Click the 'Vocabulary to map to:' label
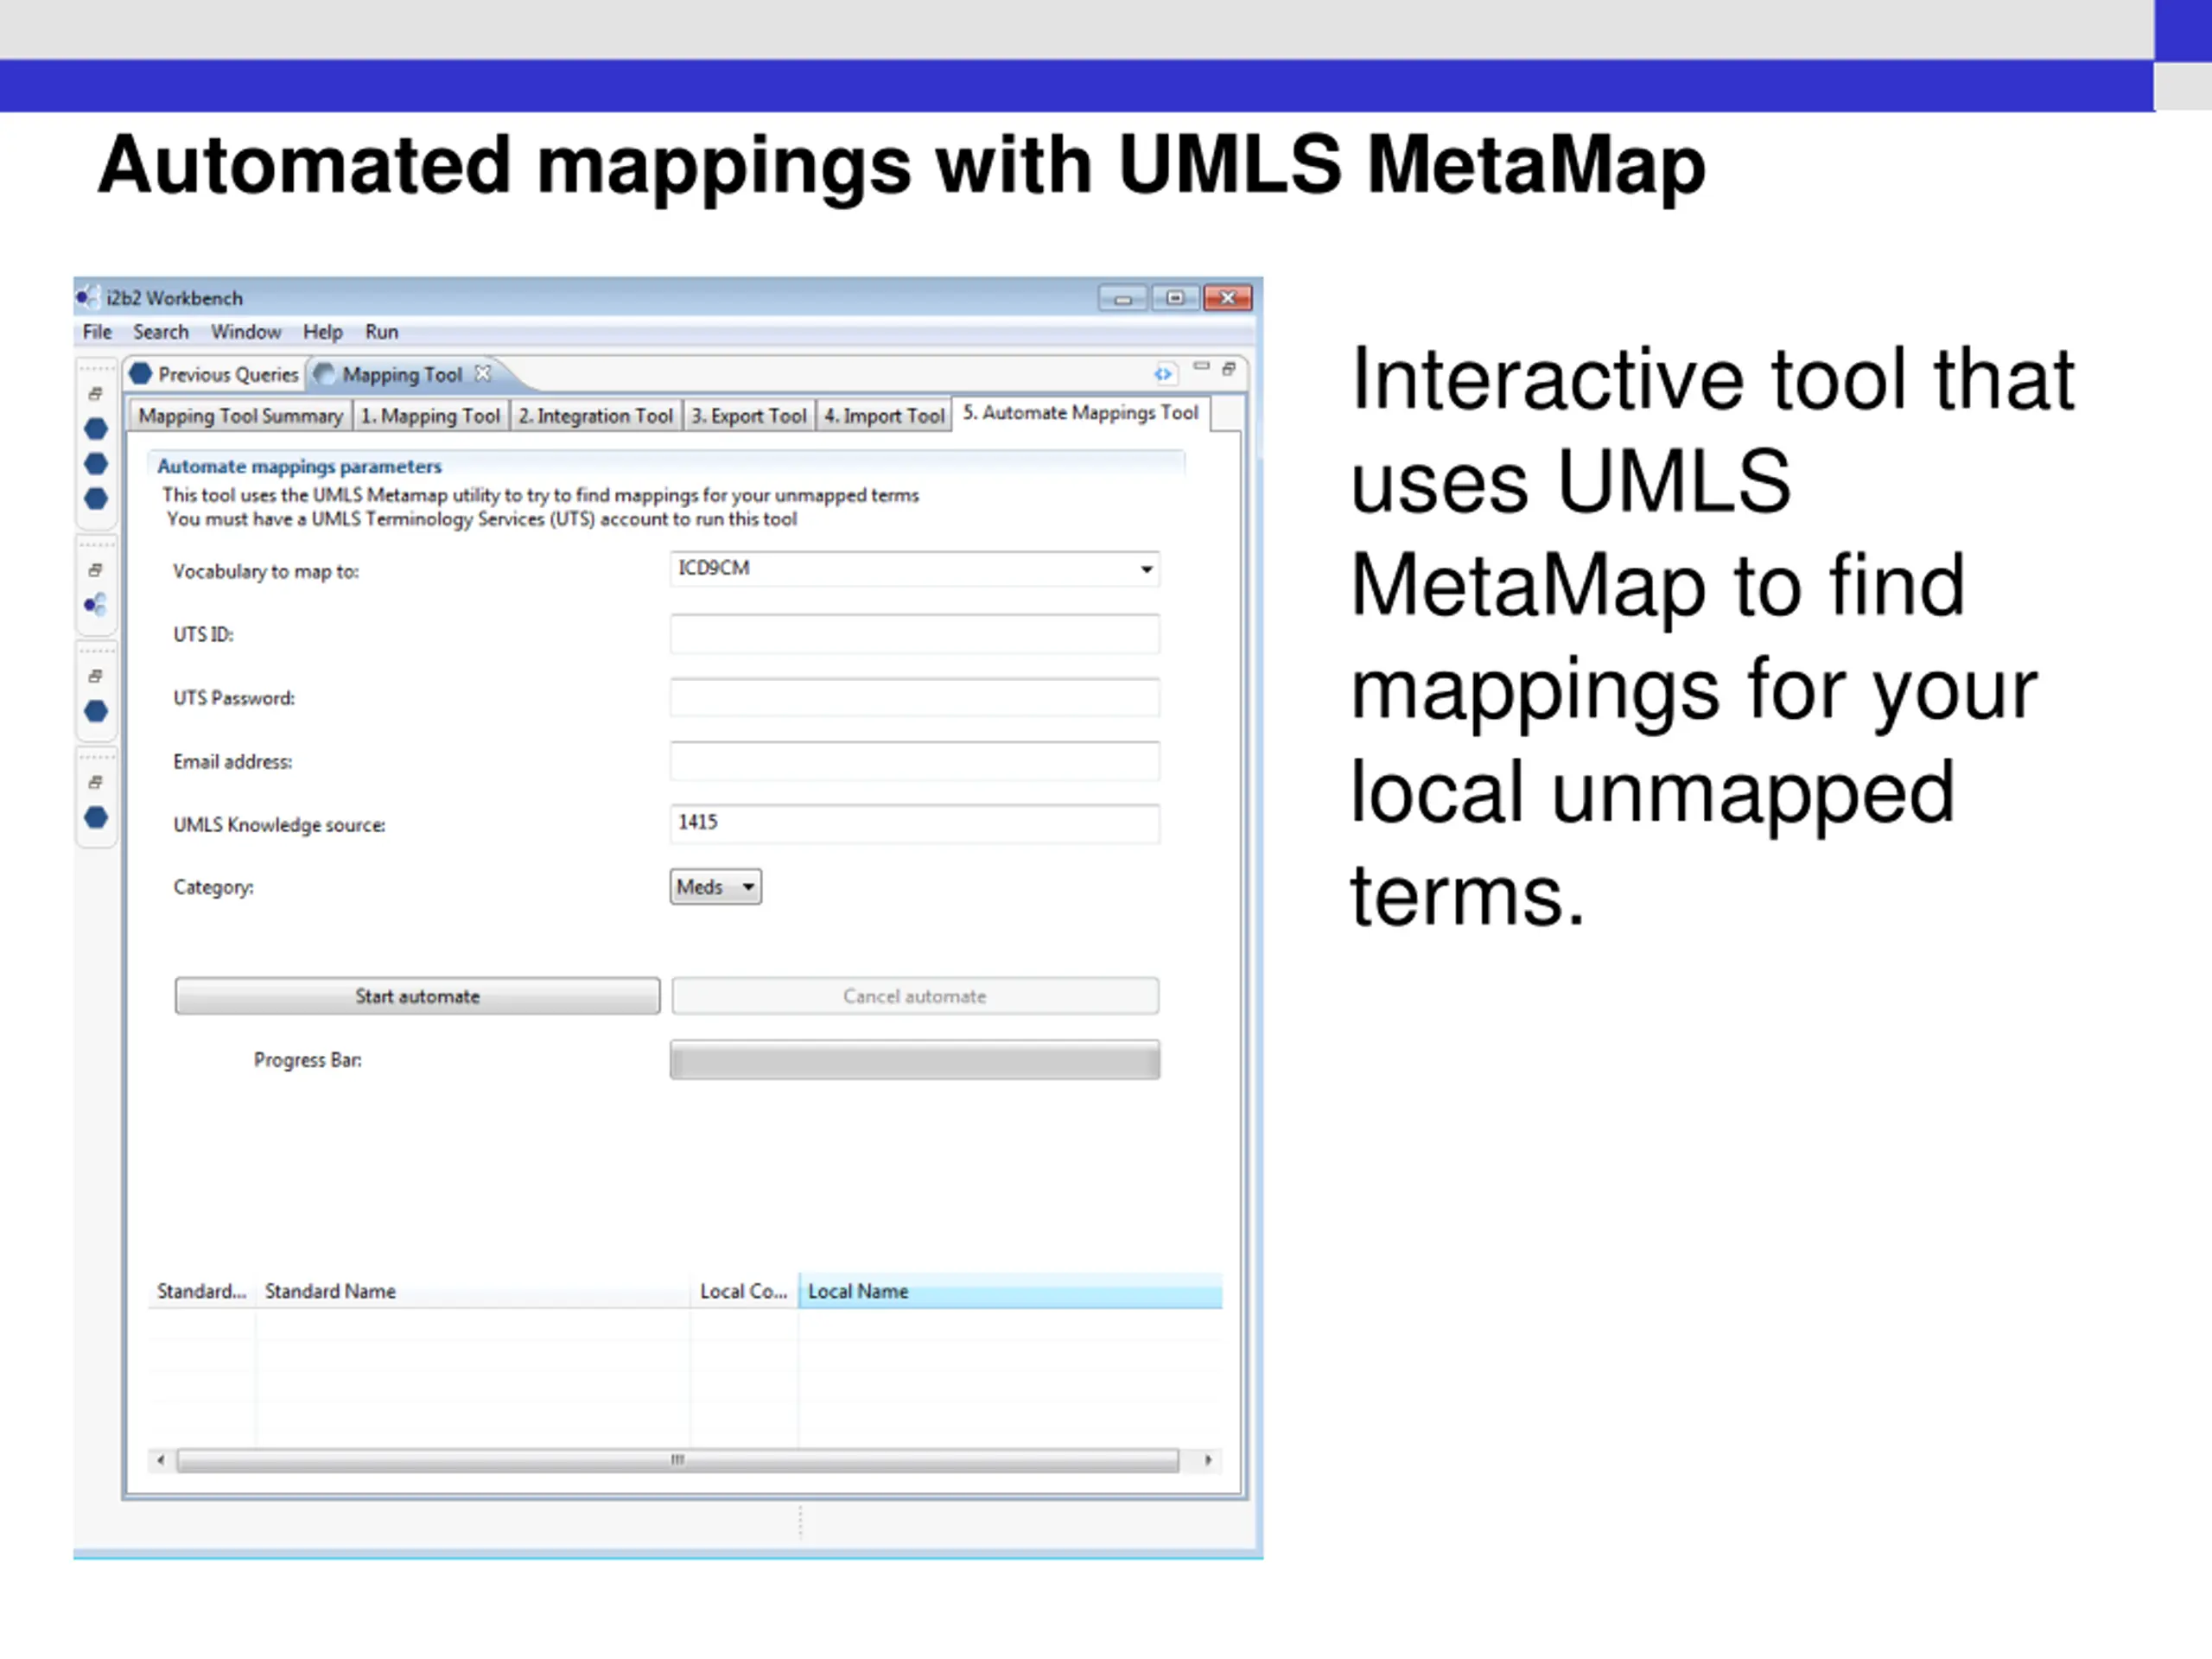2212x1659 pixels. tap(266, 571)
